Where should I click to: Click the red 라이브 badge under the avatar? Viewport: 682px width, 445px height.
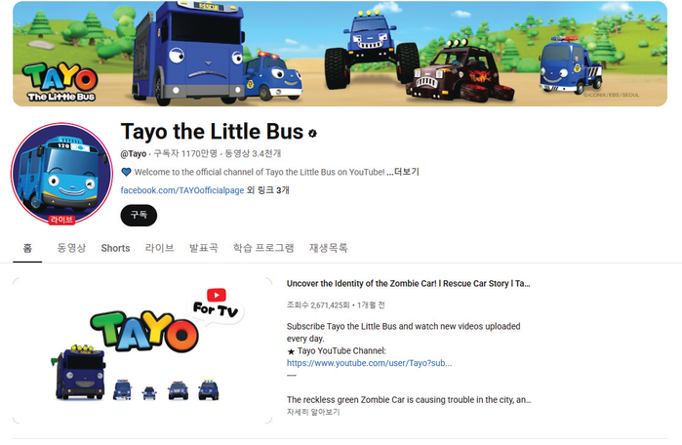[61, 221]
